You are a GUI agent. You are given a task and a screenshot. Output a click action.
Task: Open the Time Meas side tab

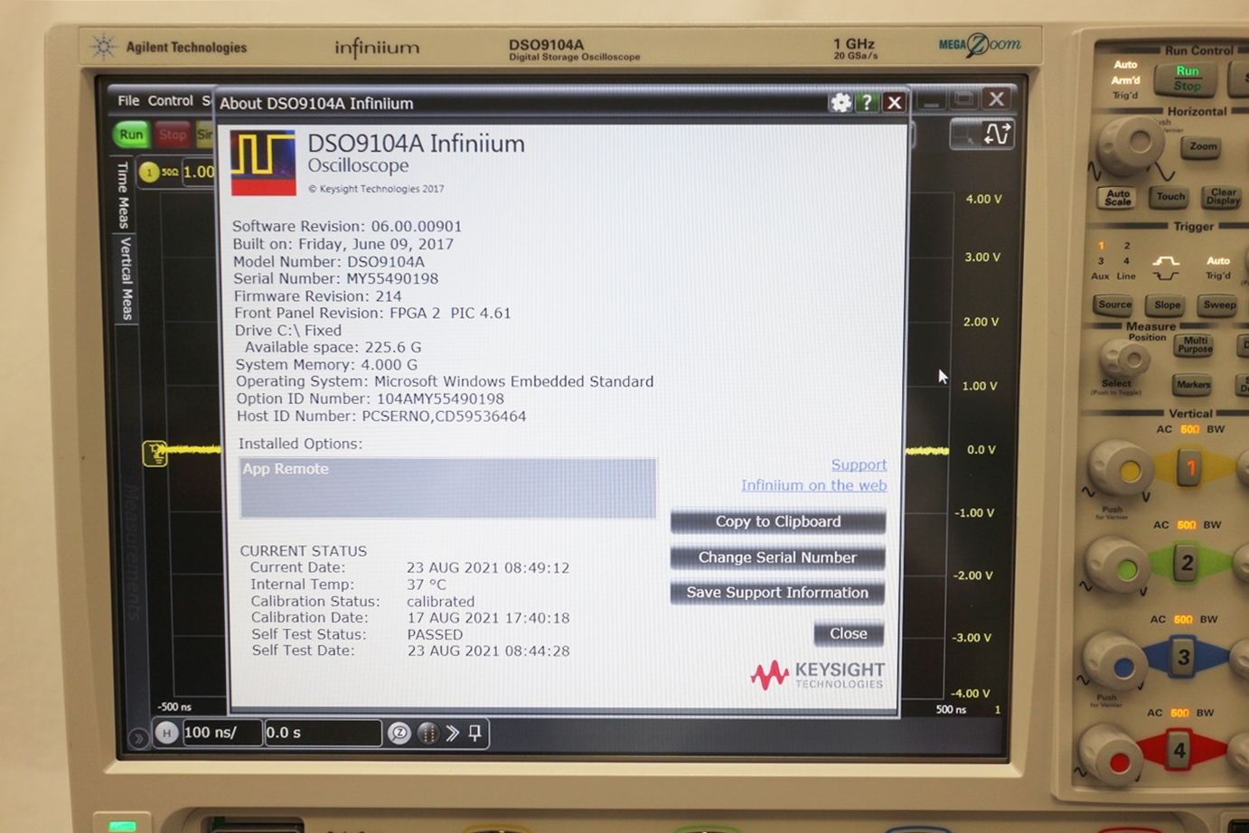[124, 195]
